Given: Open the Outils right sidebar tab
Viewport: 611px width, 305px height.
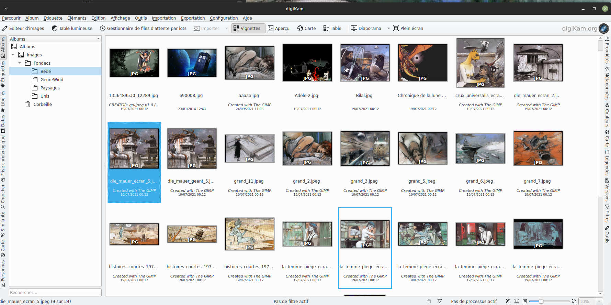Looking at the screenshot, I should [x=607, y=235].
